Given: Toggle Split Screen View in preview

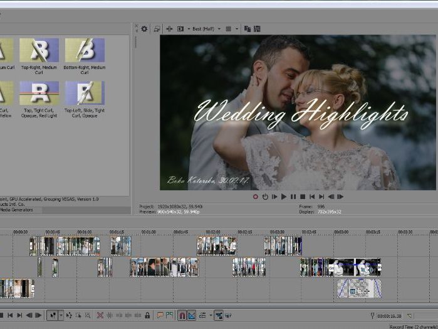Looking at the screenshot, I should [x=180, y=29].
